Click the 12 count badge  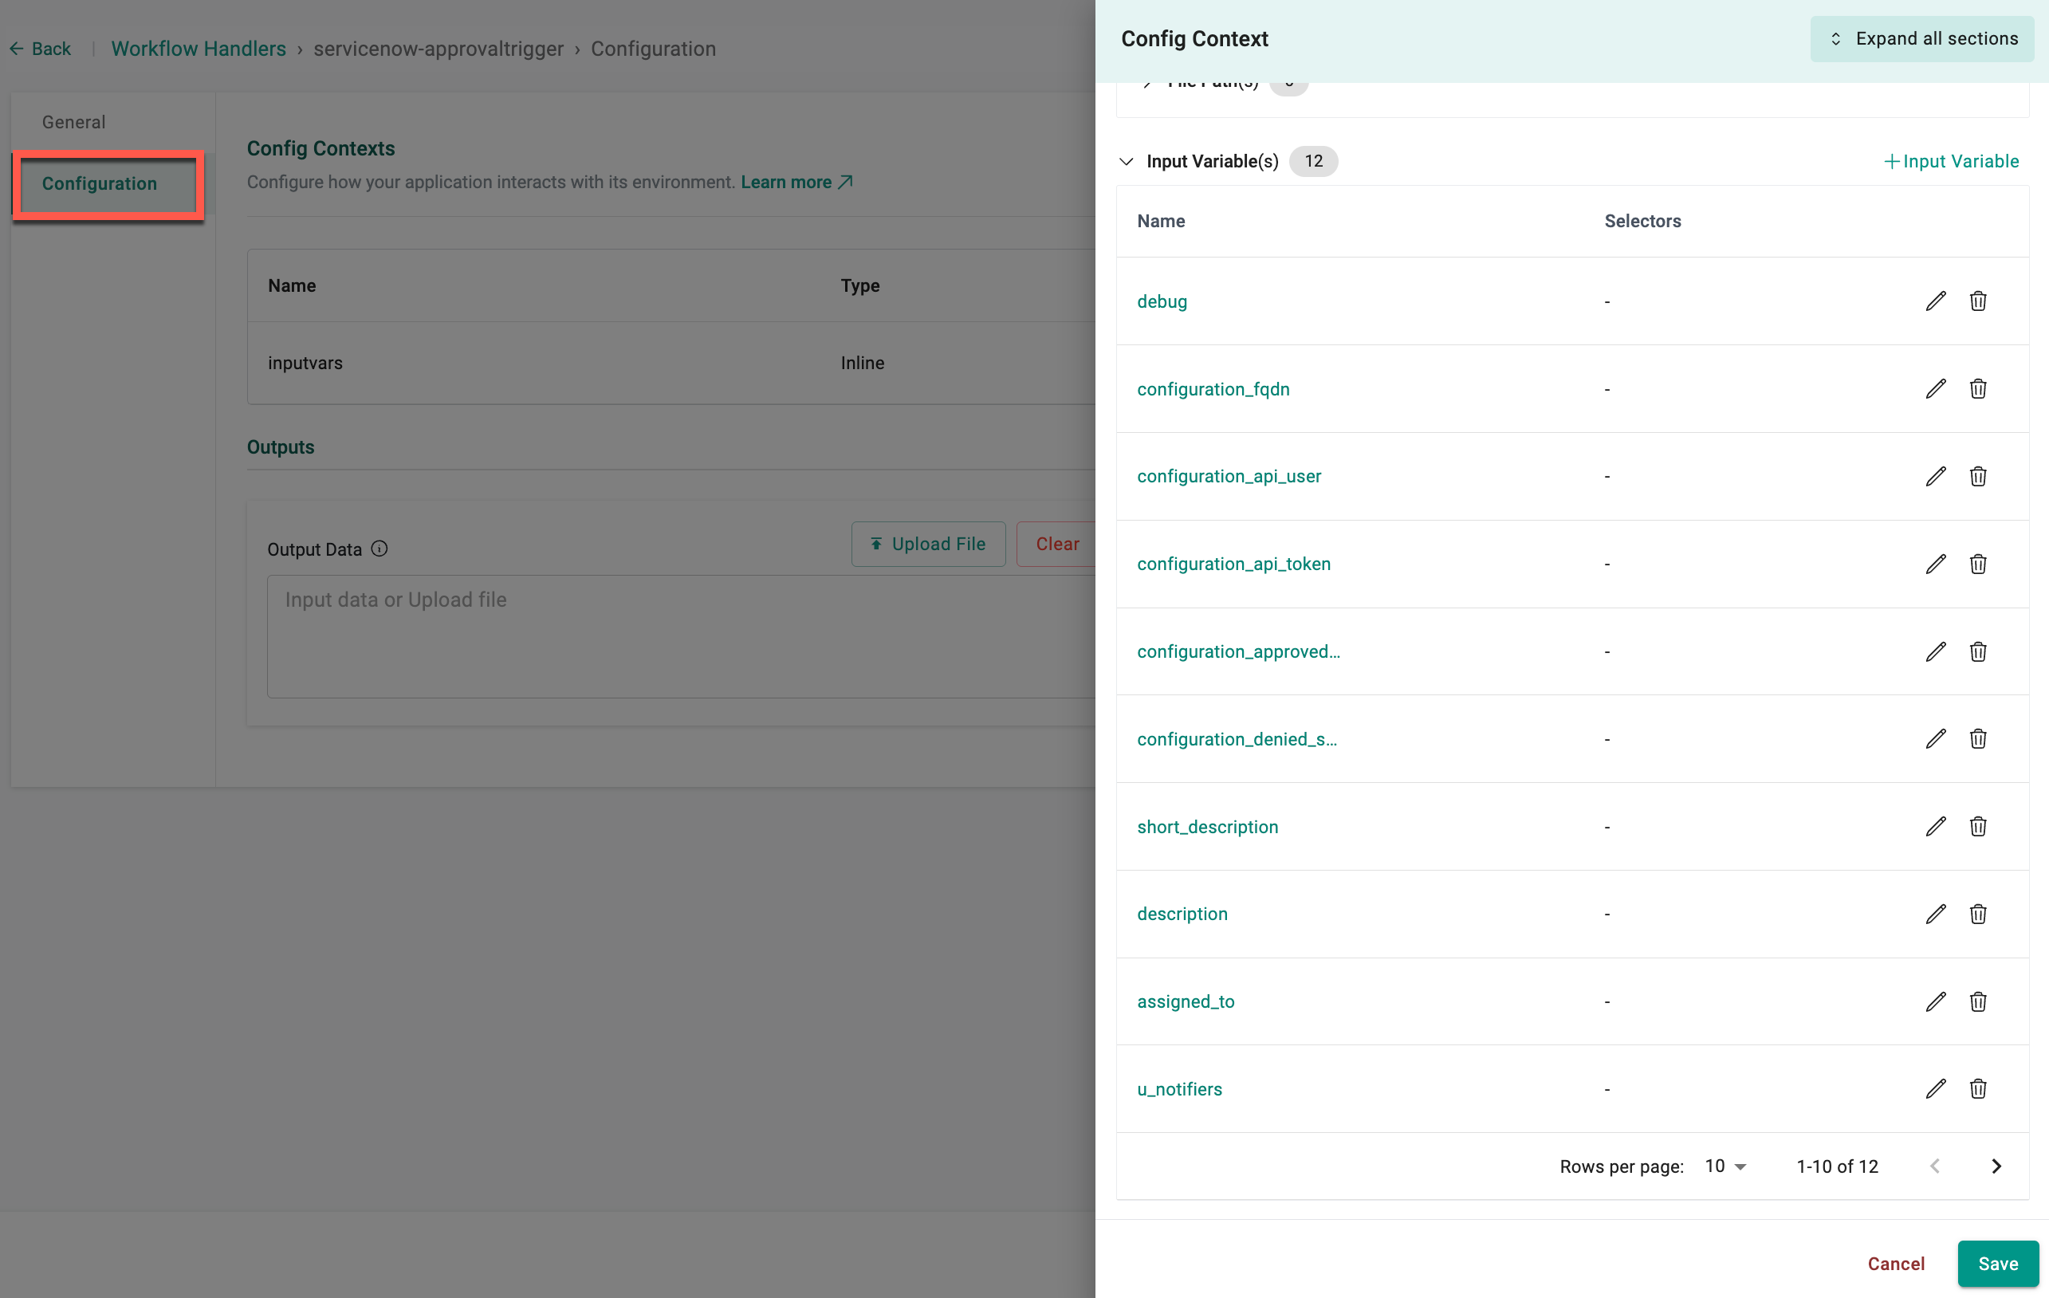(1313, 162)
